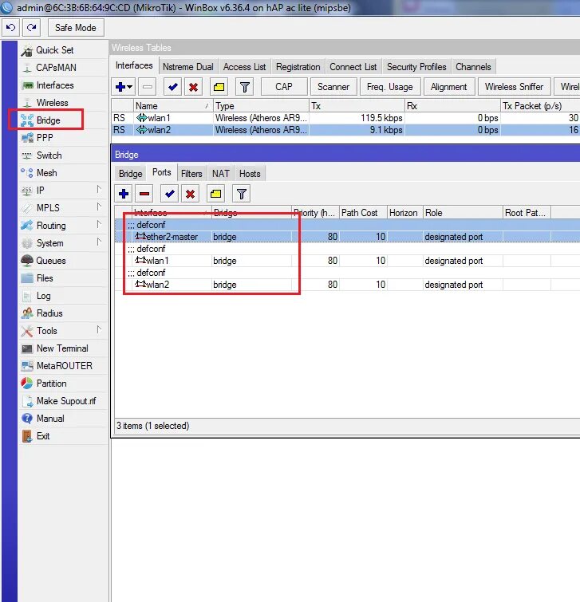This screenshot has height=602, width=580.
Task: Click the remove minus button in Bridge Ports toolbar
Action: [144, 194]
